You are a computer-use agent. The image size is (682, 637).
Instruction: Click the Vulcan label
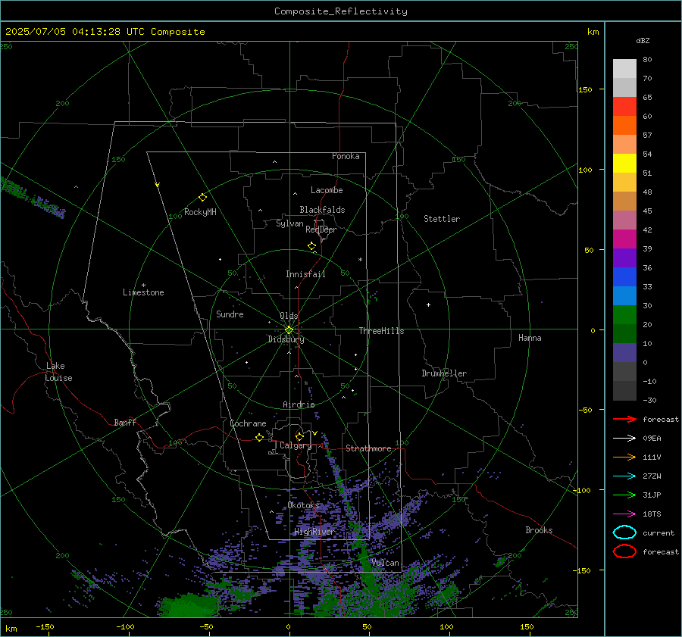(x=386, y=563)
